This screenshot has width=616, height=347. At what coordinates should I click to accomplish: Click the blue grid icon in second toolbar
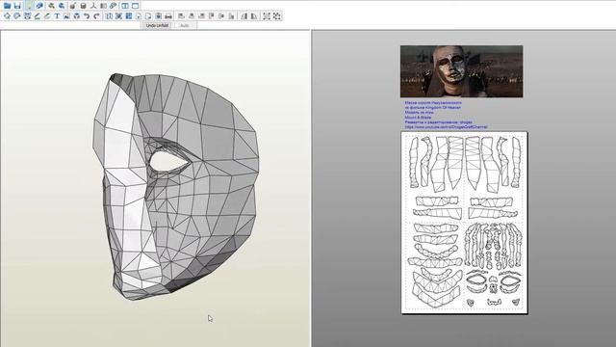coord(128,16)
